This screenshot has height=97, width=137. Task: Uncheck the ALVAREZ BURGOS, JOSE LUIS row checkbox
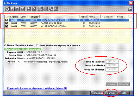pos(7,20)
